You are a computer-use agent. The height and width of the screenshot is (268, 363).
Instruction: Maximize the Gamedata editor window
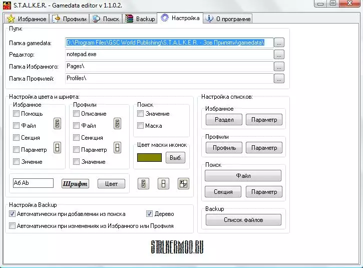tap(333, 4)
